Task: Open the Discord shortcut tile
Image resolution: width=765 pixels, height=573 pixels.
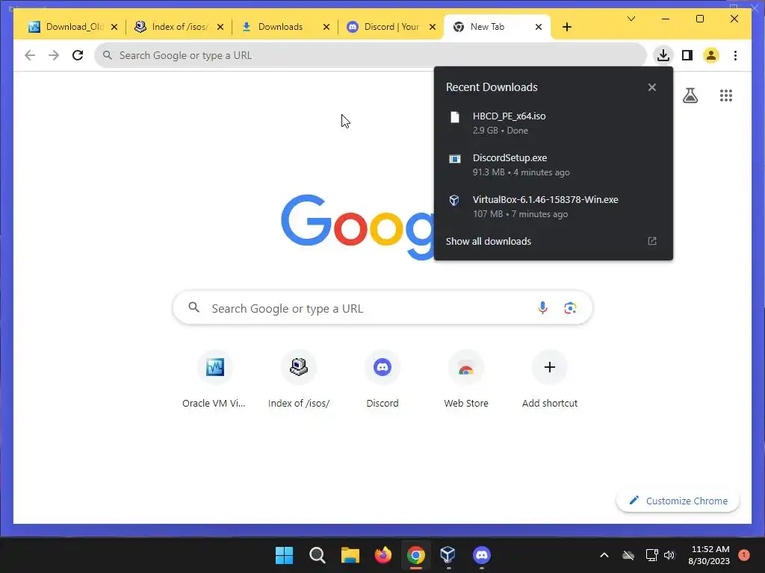Action: [382, 380]
